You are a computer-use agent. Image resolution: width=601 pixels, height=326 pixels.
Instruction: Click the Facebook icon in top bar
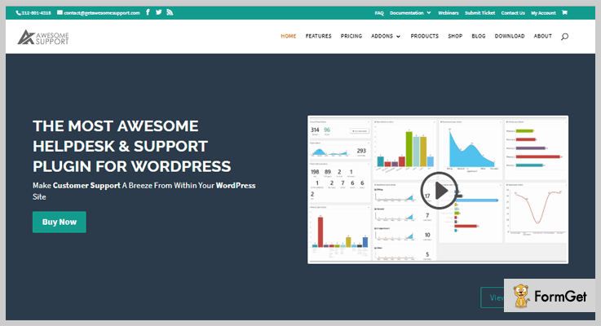click(148, 12)
